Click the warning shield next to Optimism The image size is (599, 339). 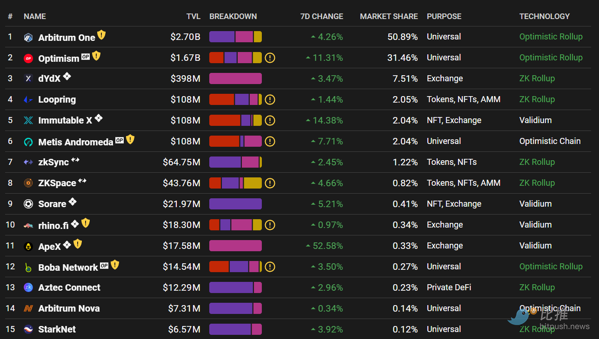[x=96, y=56]
